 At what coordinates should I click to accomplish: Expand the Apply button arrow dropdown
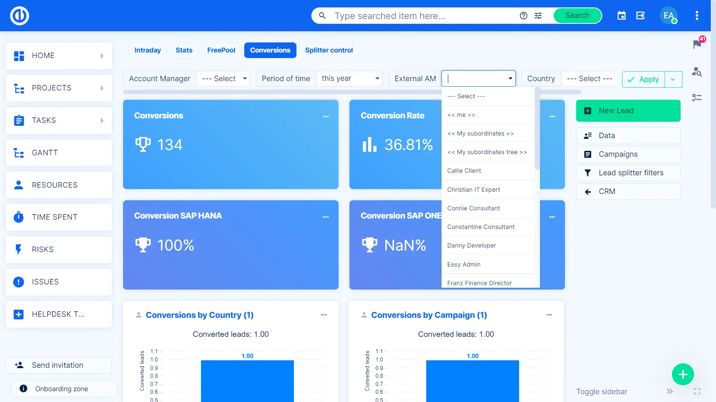673,79
